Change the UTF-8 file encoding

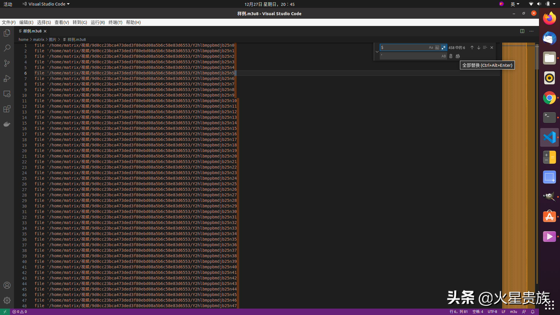coord(492,312)
